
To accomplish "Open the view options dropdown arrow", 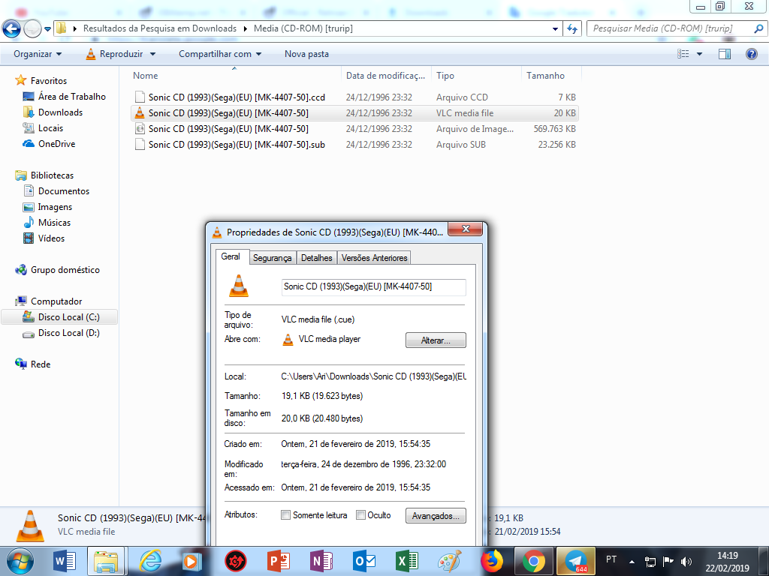I will (x=699, y=54).
